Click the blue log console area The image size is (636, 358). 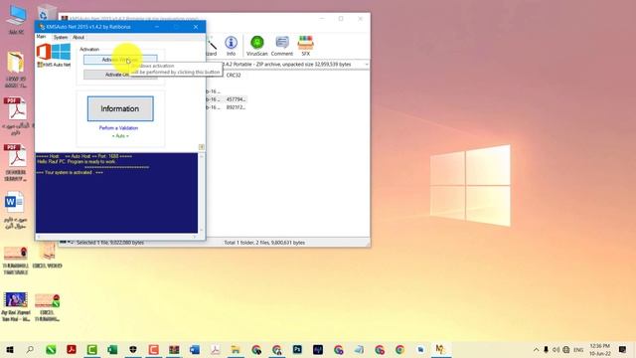[x=116, y=193]
